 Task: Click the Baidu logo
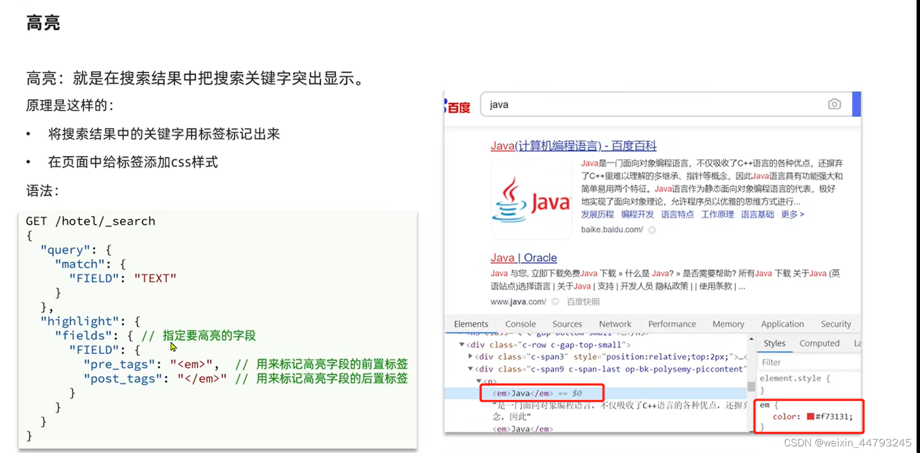[457, 106]
